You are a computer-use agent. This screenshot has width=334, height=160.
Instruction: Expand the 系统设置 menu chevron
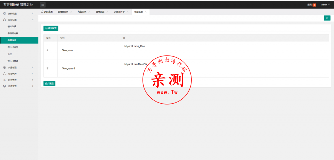32,14
